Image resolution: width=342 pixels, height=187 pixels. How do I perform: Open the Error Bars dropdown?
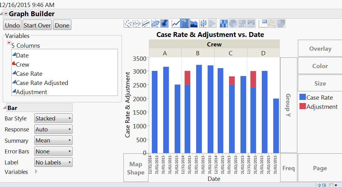coord(54,152)
